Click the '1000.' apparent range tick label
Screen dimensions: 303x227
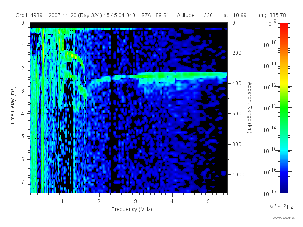click(x=239, y=174)
